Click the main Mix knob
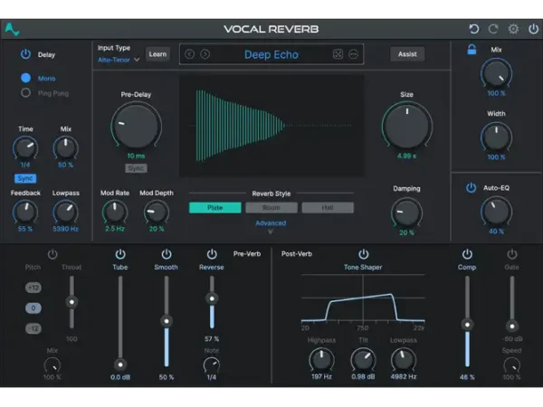The width and height of the screenshot is (543, 407). (x=496, y=74)
